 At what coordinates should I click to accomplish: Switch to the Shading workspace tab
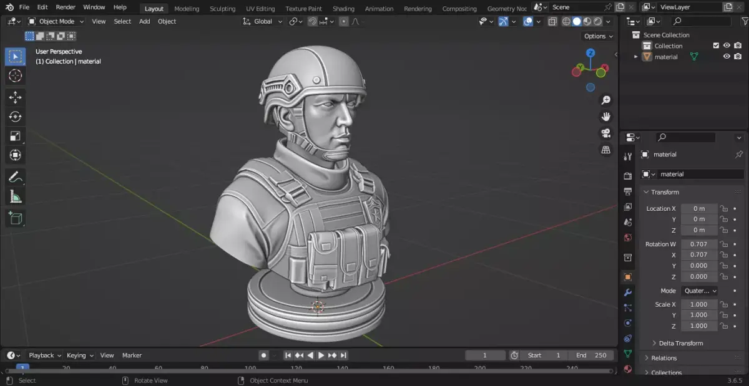343,9
